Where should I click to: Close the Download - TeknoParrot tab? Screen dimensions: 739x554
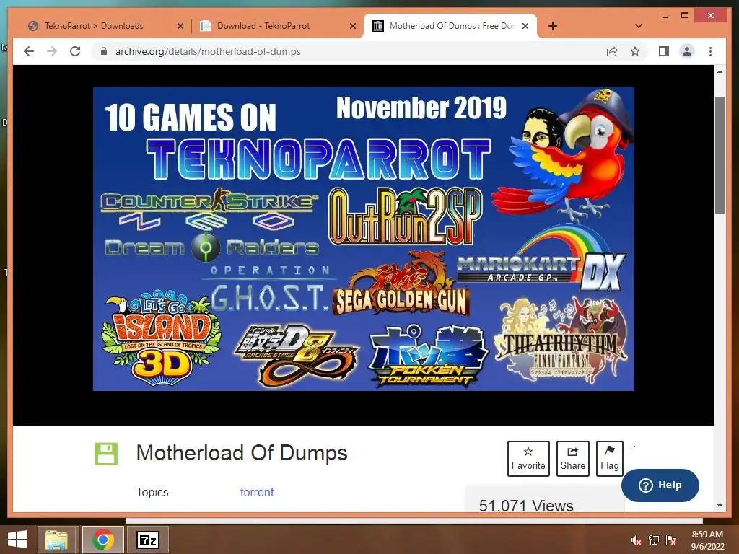point(352,26)
